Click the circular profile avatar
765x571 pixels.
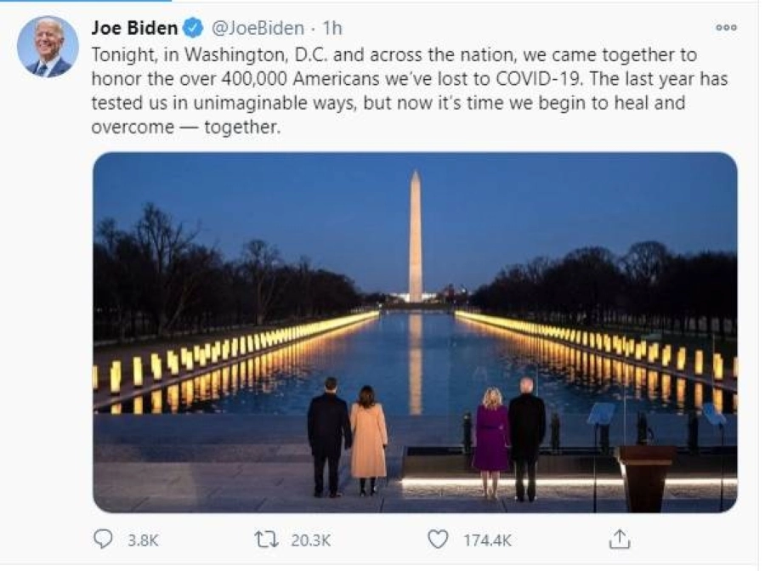point(48,46)
